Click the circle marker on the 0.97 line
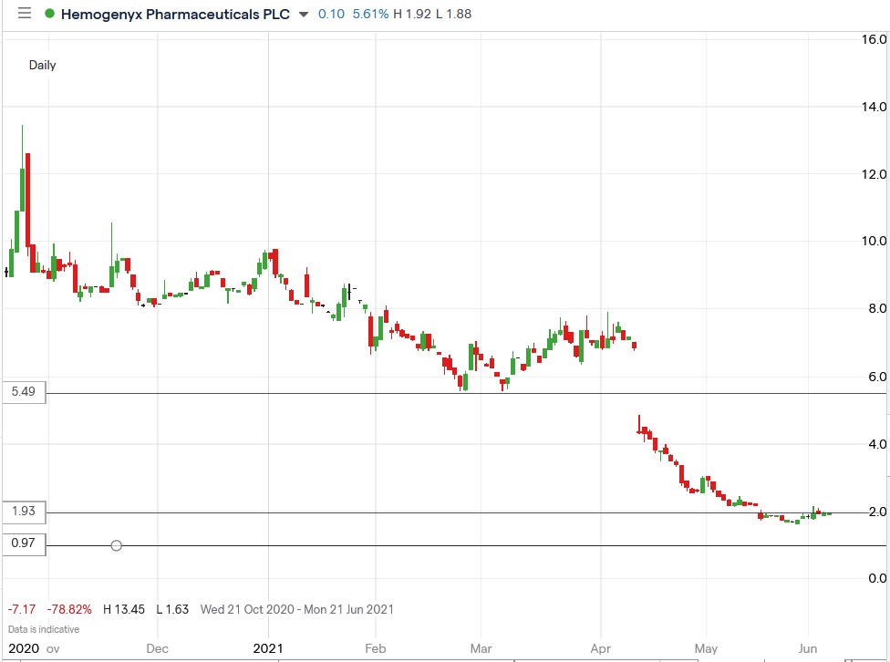 [116, 545]
